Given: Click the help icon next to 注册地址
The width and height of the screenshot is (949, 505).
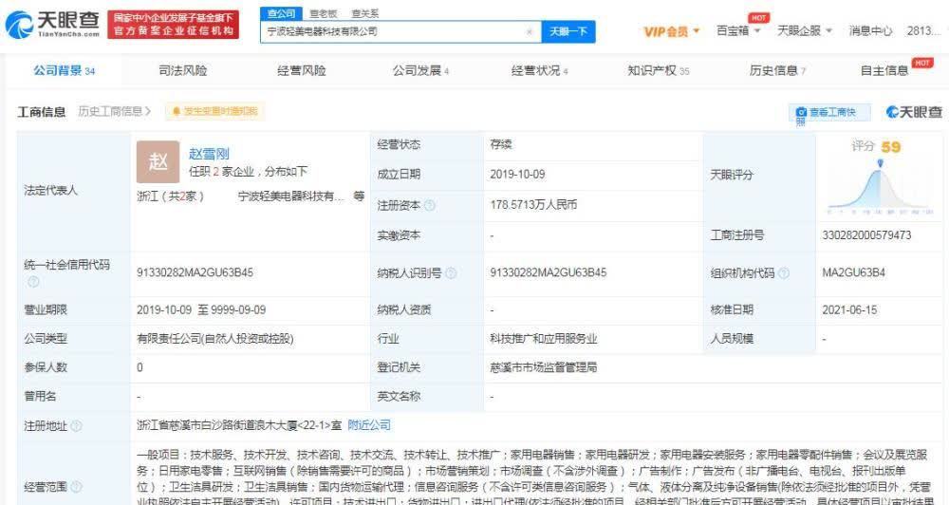Looking at the screenshot, I should coord(76,425).
